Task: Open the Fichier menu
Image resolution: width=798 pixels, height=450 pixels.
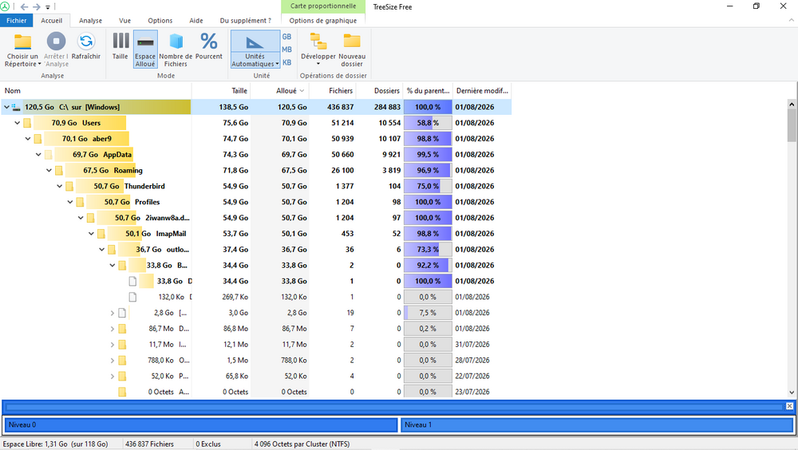Action: click(16, 21)
